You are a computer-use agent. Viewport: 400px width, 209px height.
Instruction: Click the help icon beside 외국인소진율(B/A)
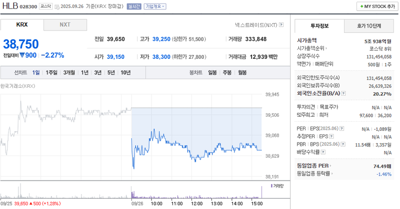tap(343, 93)
